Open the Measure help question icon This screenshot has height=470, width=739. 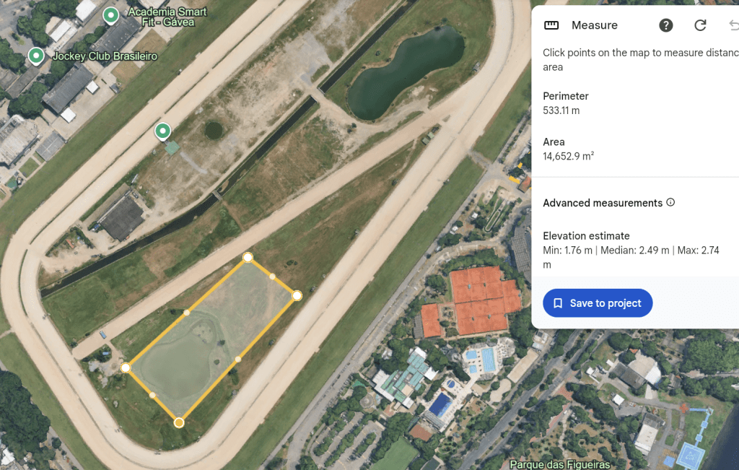(x=665, y=25)
